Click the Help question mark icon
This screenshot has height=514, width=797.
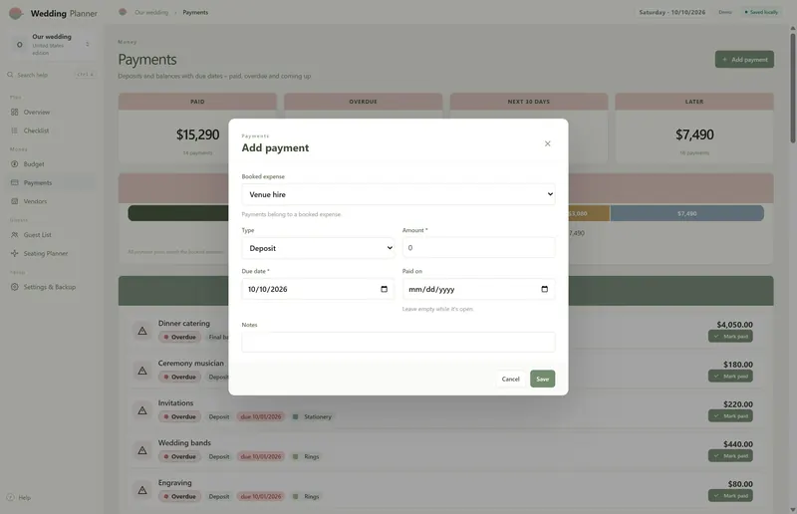pos(10,498)
